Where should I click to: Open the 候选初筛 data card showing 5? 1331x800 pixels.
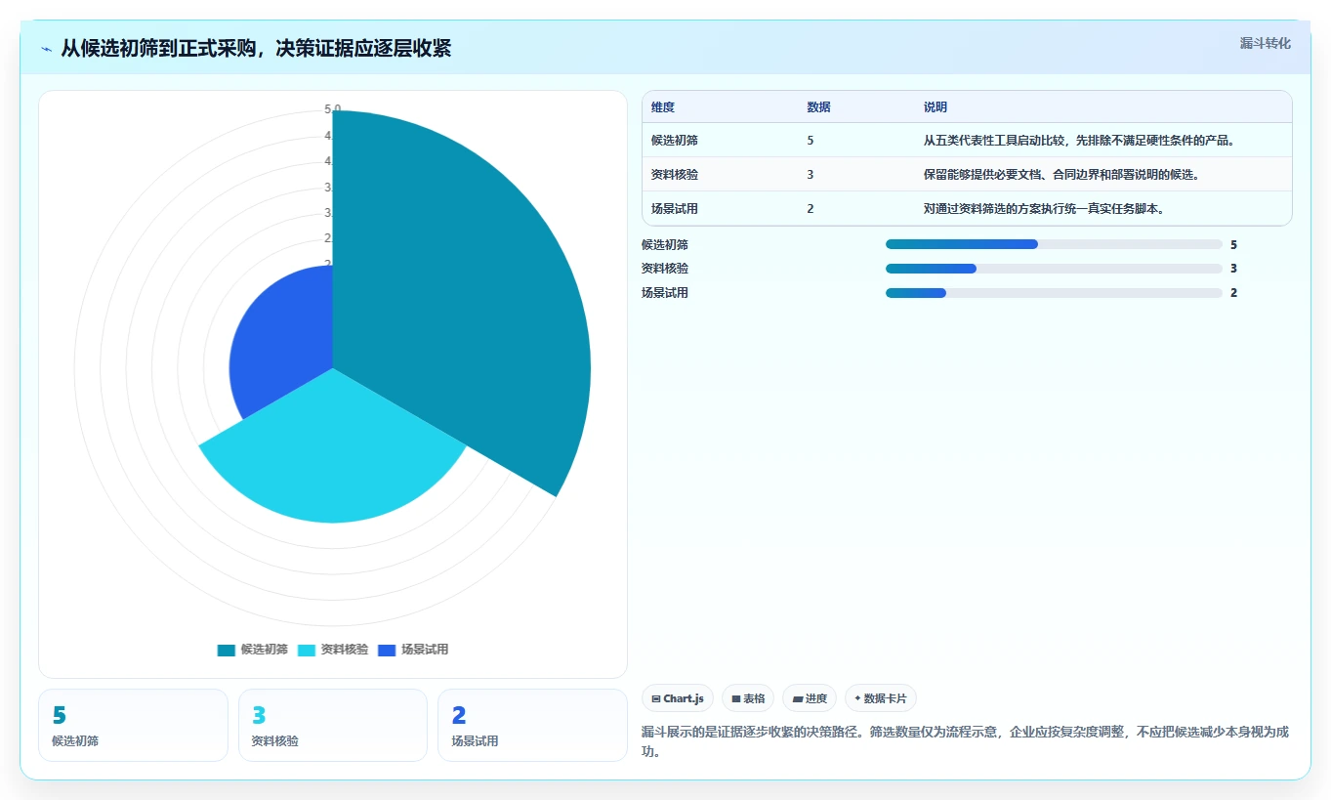133,725
